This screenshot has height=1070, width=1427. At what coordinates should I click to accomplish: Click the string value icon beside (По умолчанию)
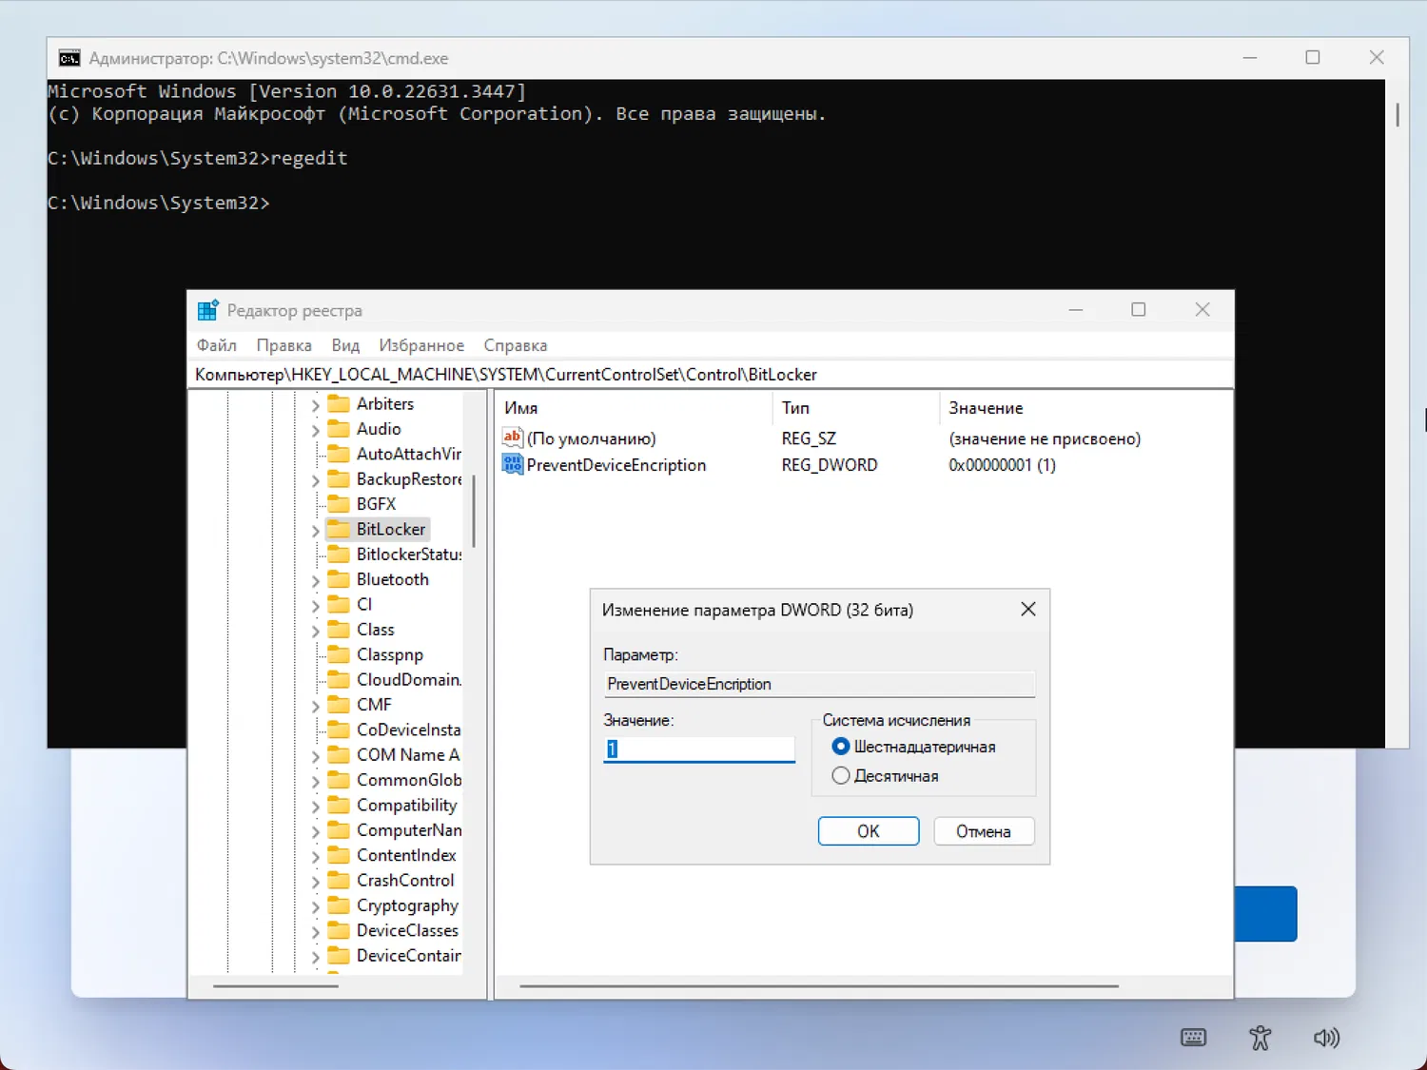[x=513, y=438]
